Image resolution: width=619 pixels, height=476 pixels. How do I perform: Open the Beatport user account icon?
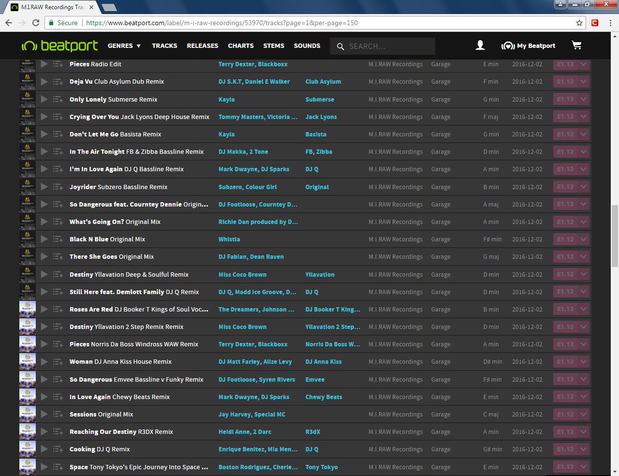click(480, 45)
